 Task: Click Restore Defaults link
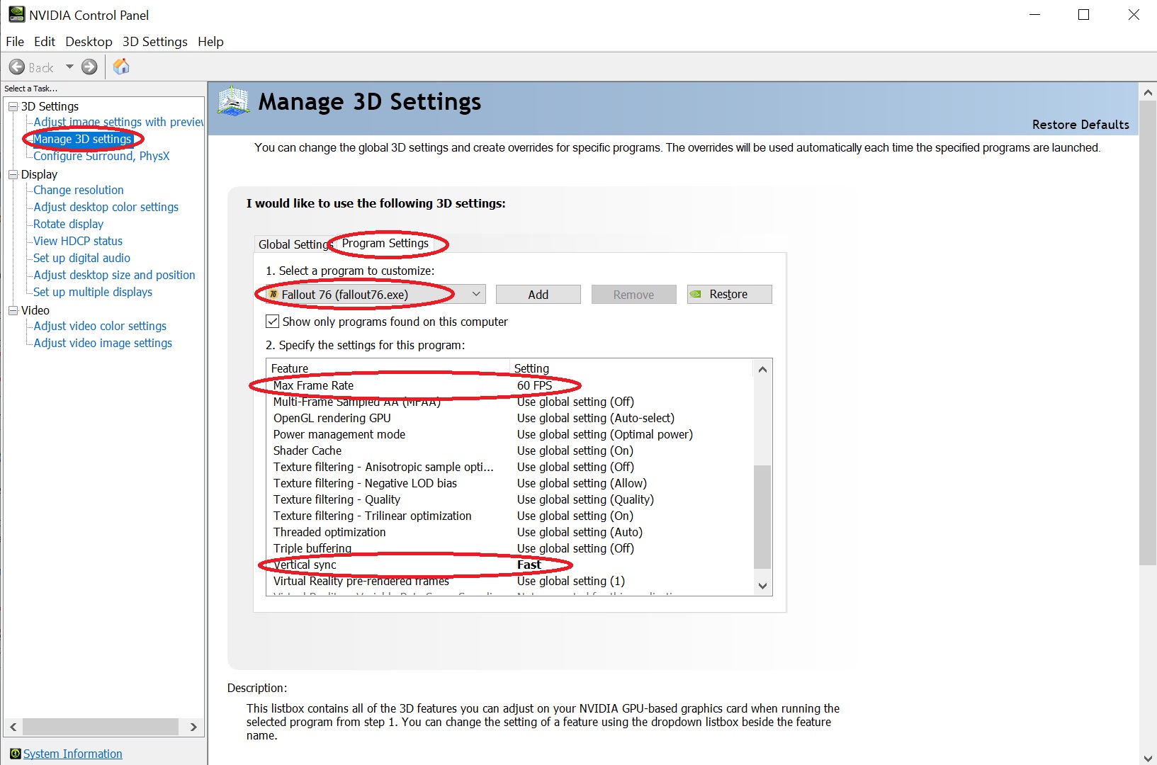(1080, 125)
